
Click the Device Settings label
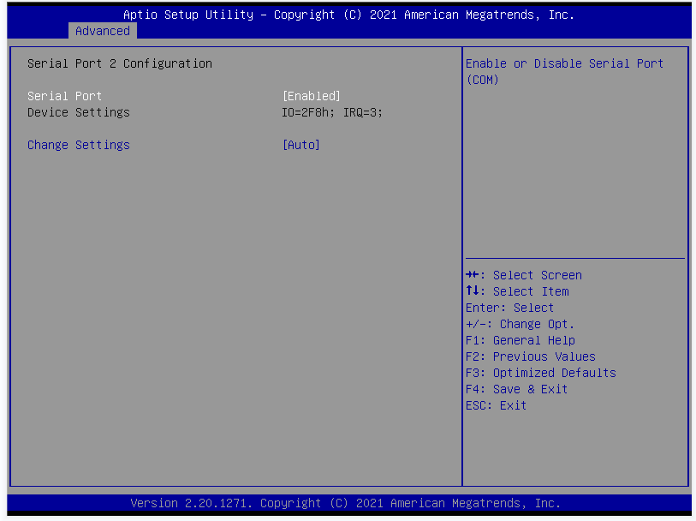78,112
